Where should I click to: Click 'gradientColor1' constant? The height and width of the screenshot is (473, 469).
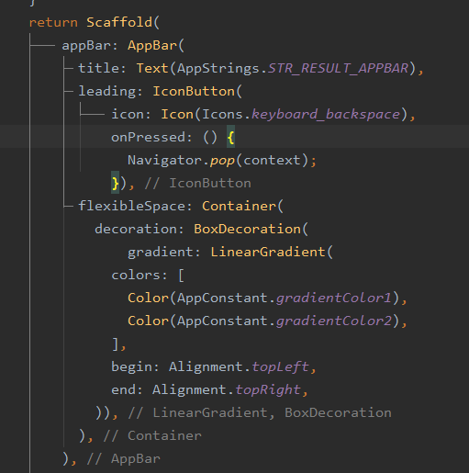point(334,298)
